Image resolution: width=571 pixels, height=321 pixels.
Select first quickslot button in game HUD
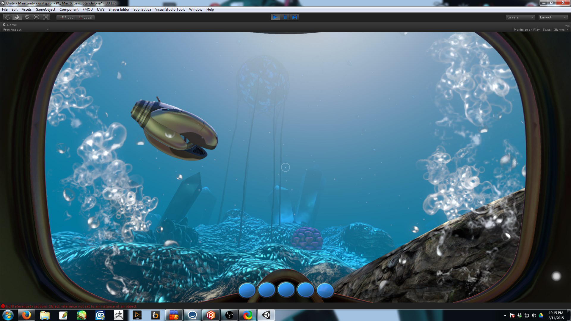pos(247,290)
